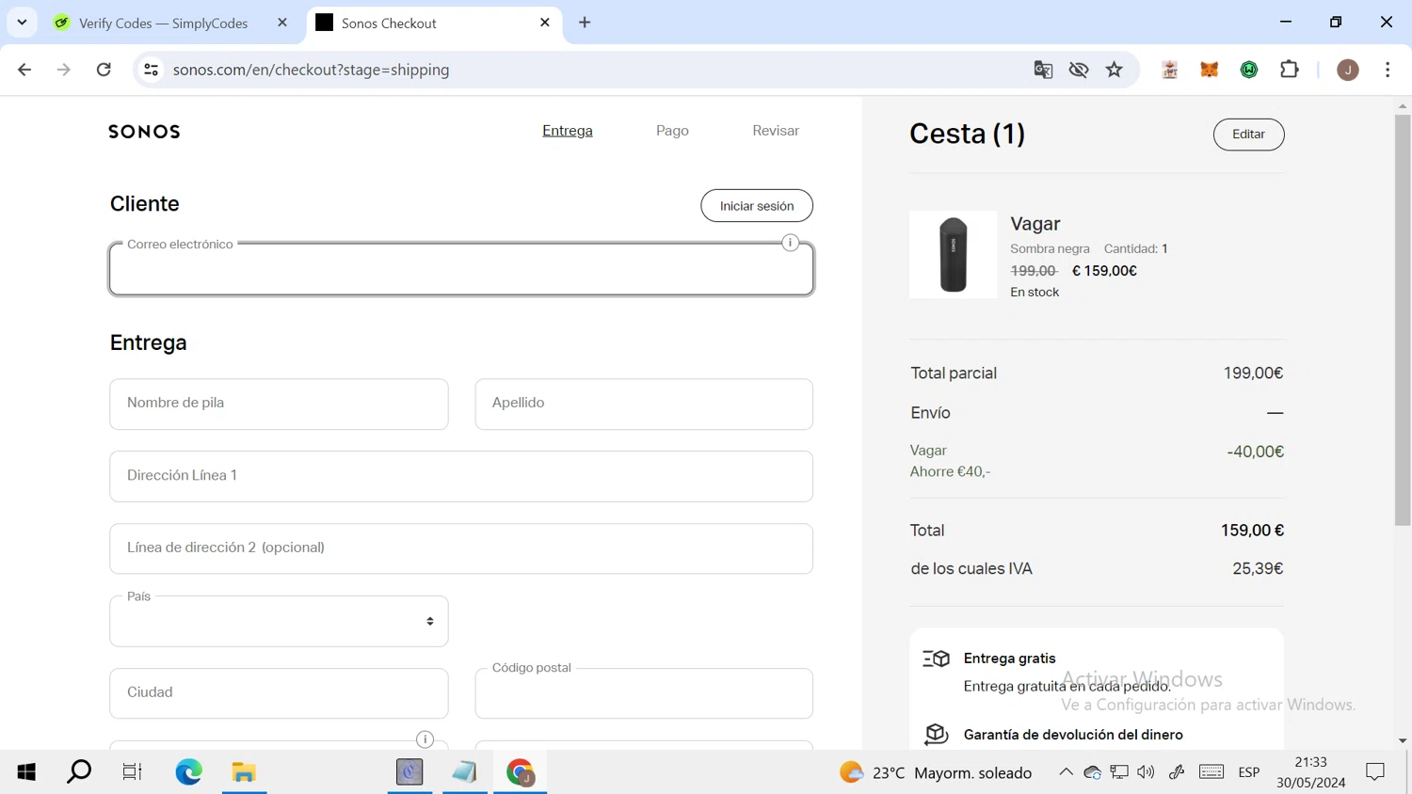This screenshot has width=1412, height=794.
Task: Open a new browser tab
Action: point(585,23)
